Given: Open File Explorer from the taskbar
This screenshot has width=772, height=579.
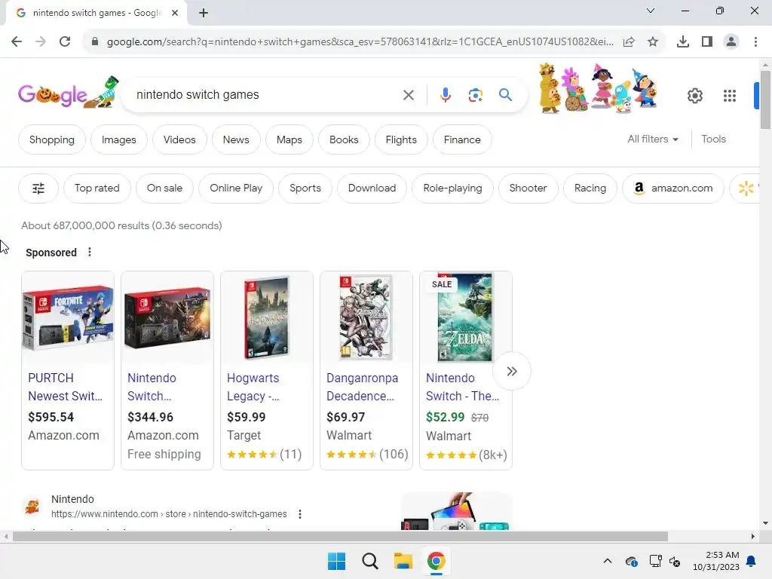Looking at the screenshot, I should (x=403, y=561).
